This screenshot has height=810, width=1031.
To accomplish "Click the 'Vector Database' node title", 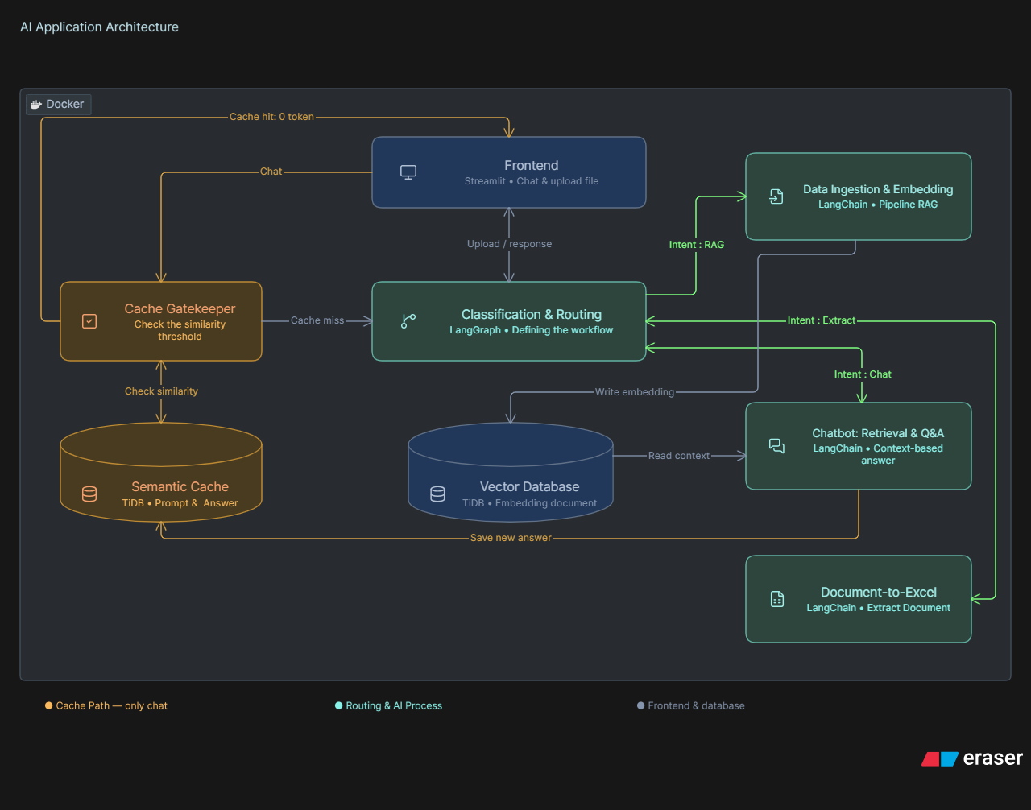I will point(529,486).
